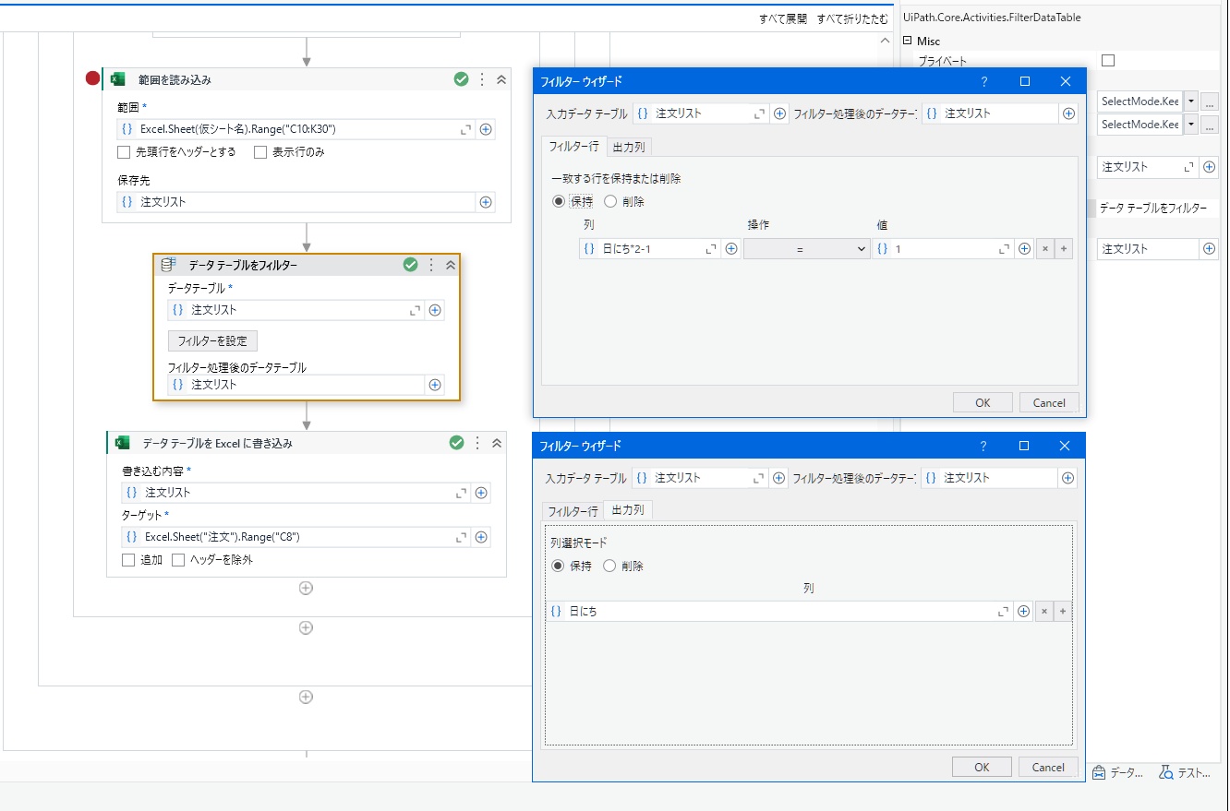The width and height of the screenshot is (1230, 811).
Task: Click OK in lower Filter Wizard
Action: [982, 767]
